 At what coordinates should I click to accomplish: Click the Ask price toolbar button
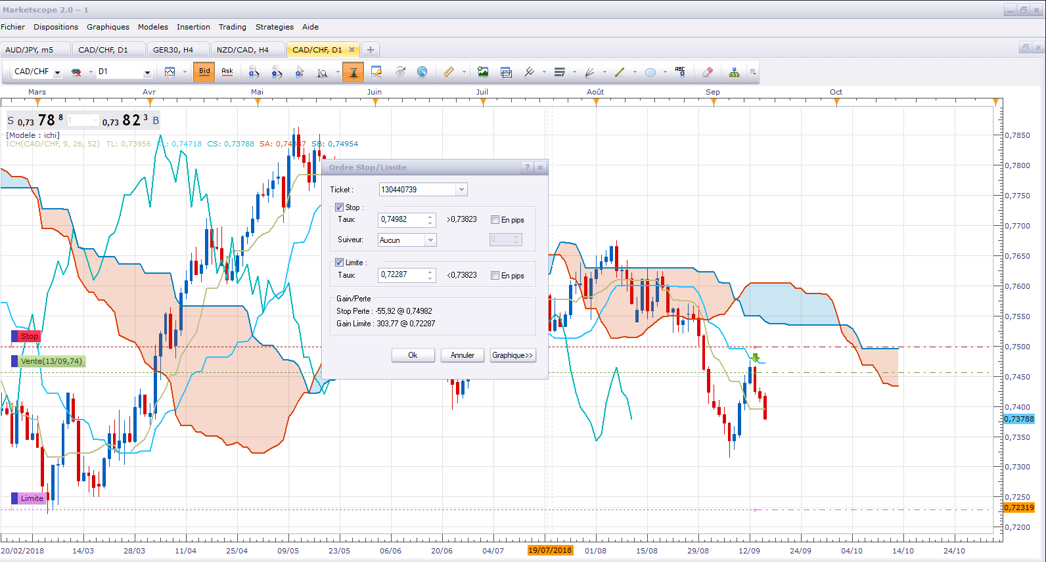click(227, 72)
